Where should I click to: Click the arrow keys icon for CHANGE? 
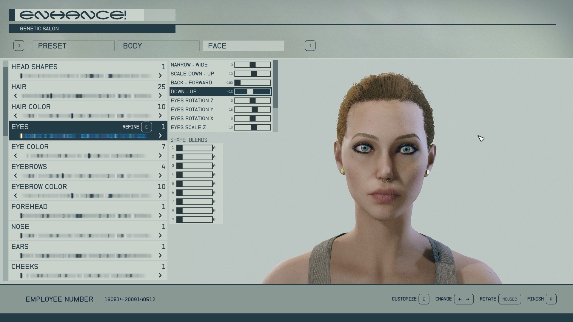pos(463,299)
